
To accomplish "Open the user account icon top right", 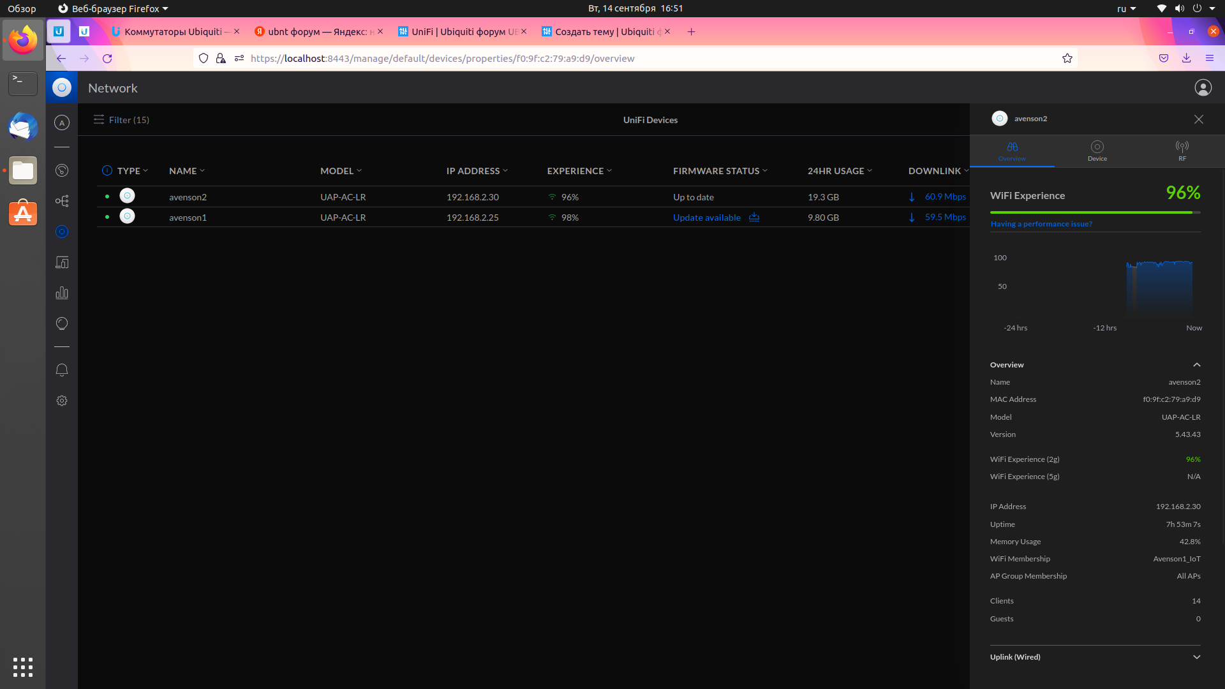I will 1203,87.
